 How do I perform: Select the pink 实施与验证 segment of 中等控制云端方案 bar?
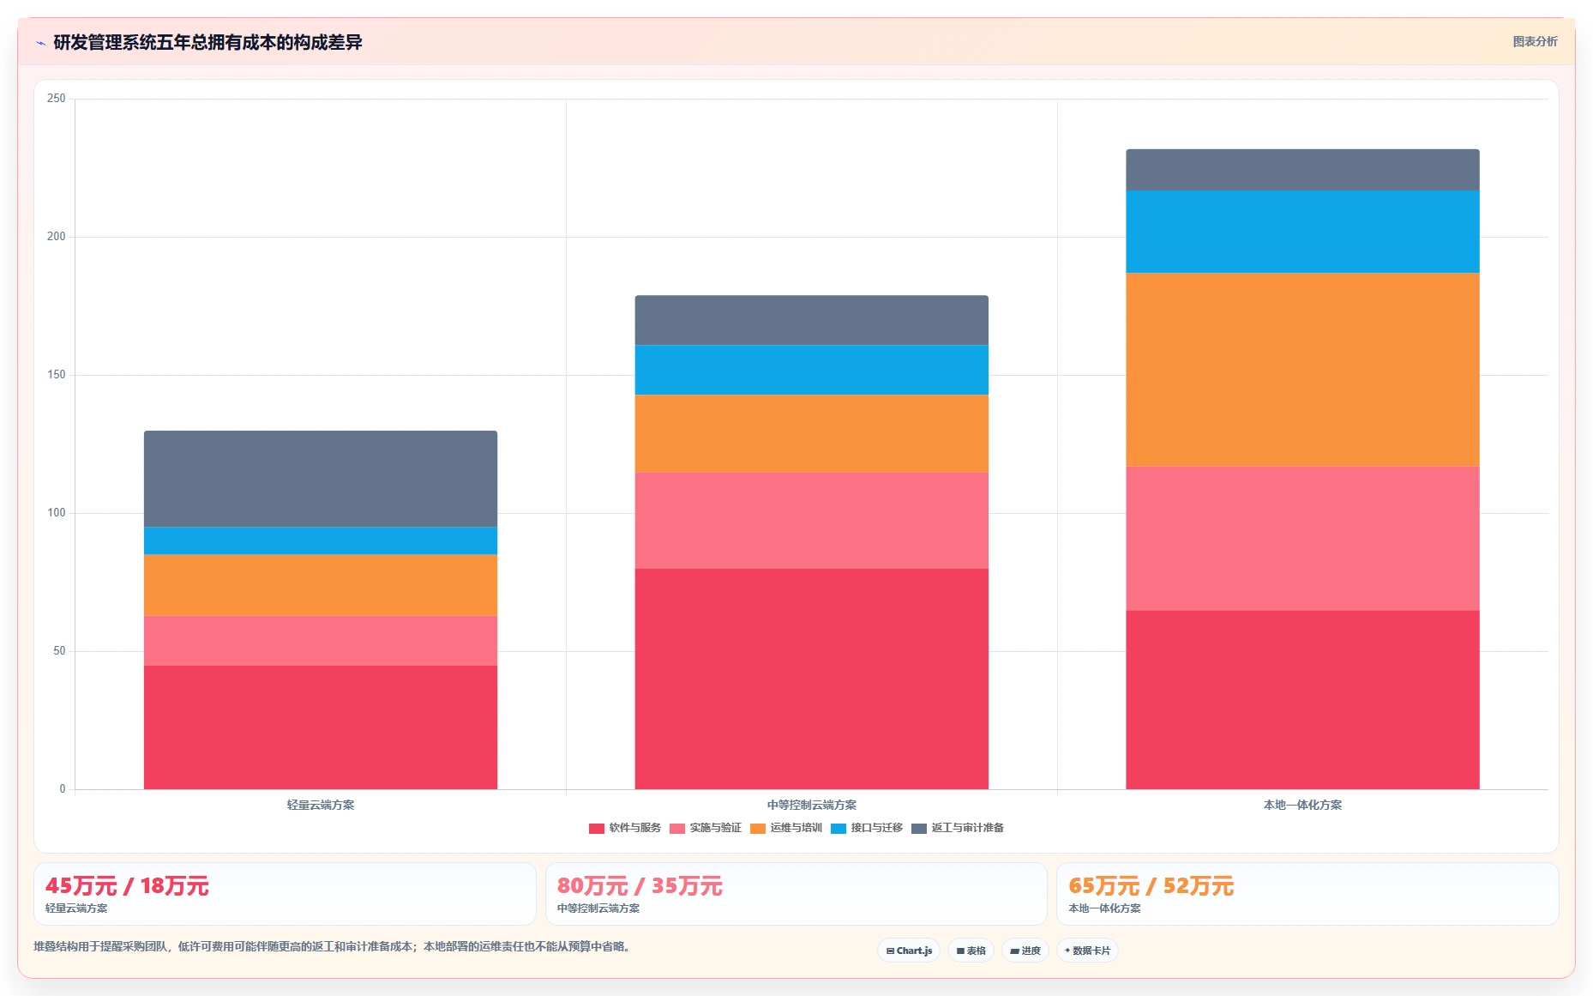pyautogui.click(x=812, y=521)
